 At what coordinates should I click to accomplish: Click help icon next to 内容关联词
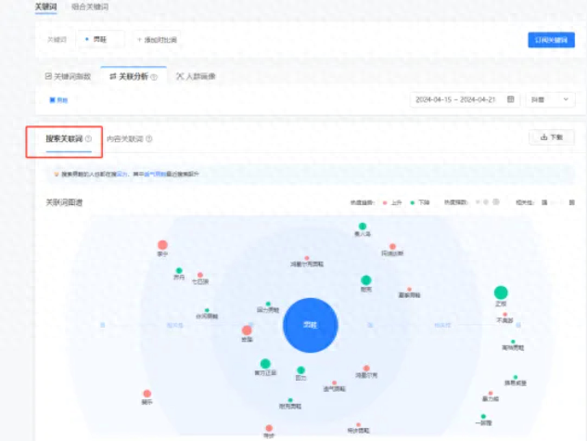click(x=148, y=139)
